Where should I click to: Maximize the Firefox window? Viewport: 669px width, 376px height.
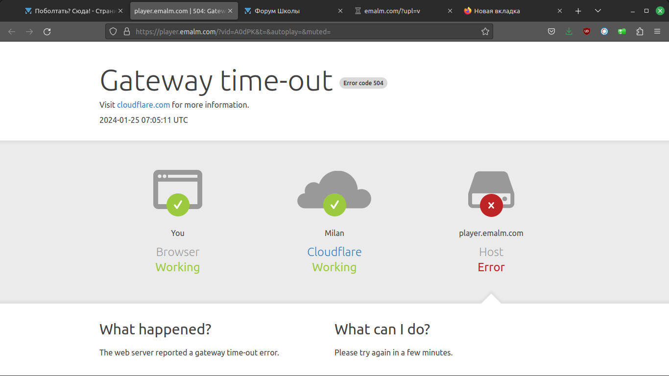pyautogui.click(x=646, y=11)
